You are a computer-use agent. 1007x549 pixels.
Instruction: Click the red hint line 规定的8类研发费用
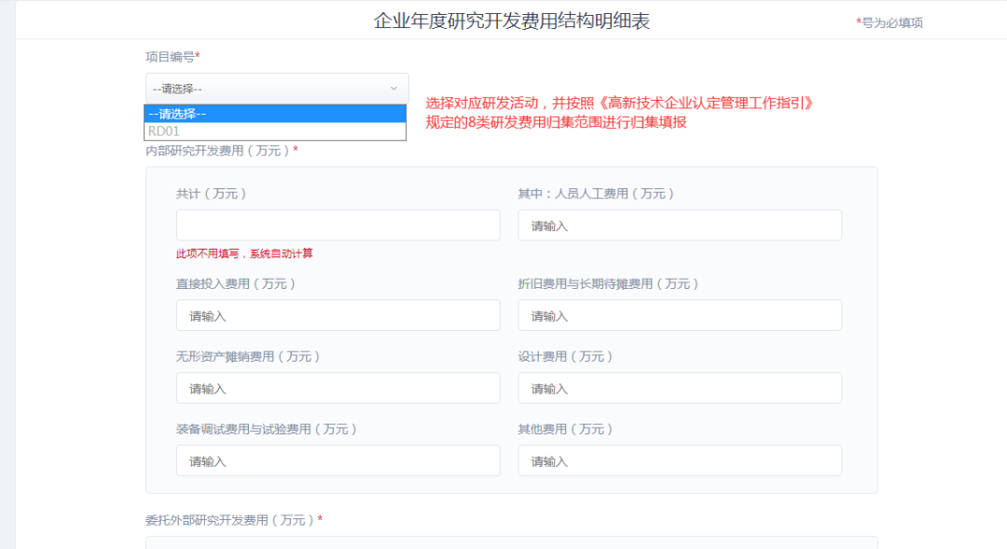(556, 122)
